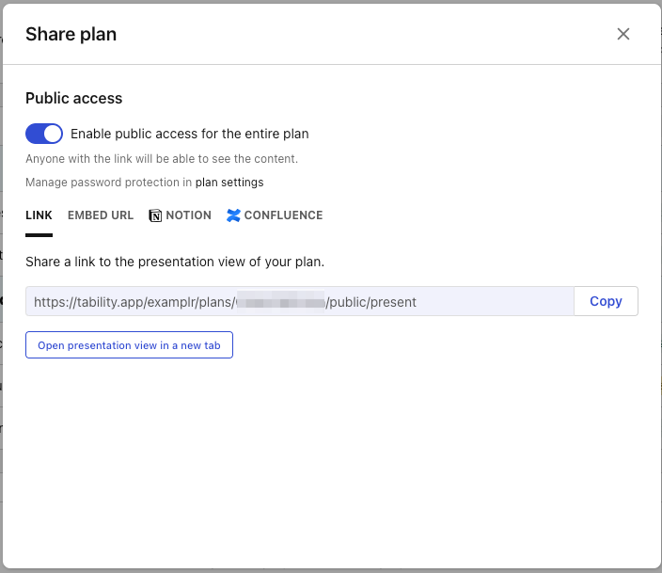
Task: Go to the CONFLUENCE tab label
Action: [283, 215]
